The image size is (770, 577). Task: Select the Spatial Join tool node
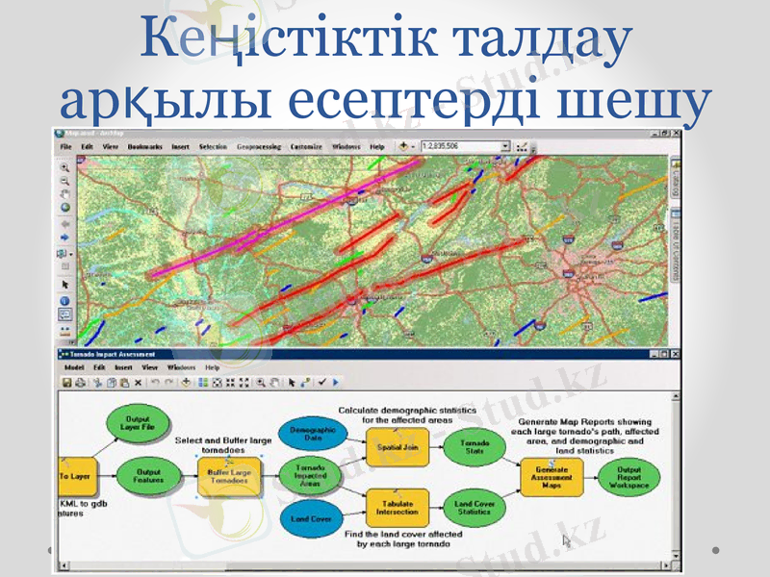(x=398, y=447)
